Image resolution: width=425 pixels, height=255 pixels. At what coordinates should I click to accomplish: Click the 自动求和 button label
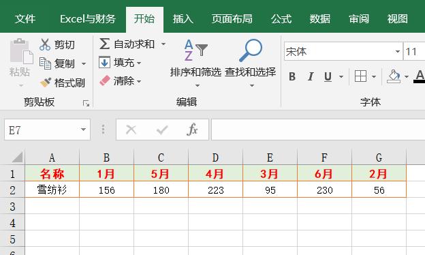[x=134, y=44]
